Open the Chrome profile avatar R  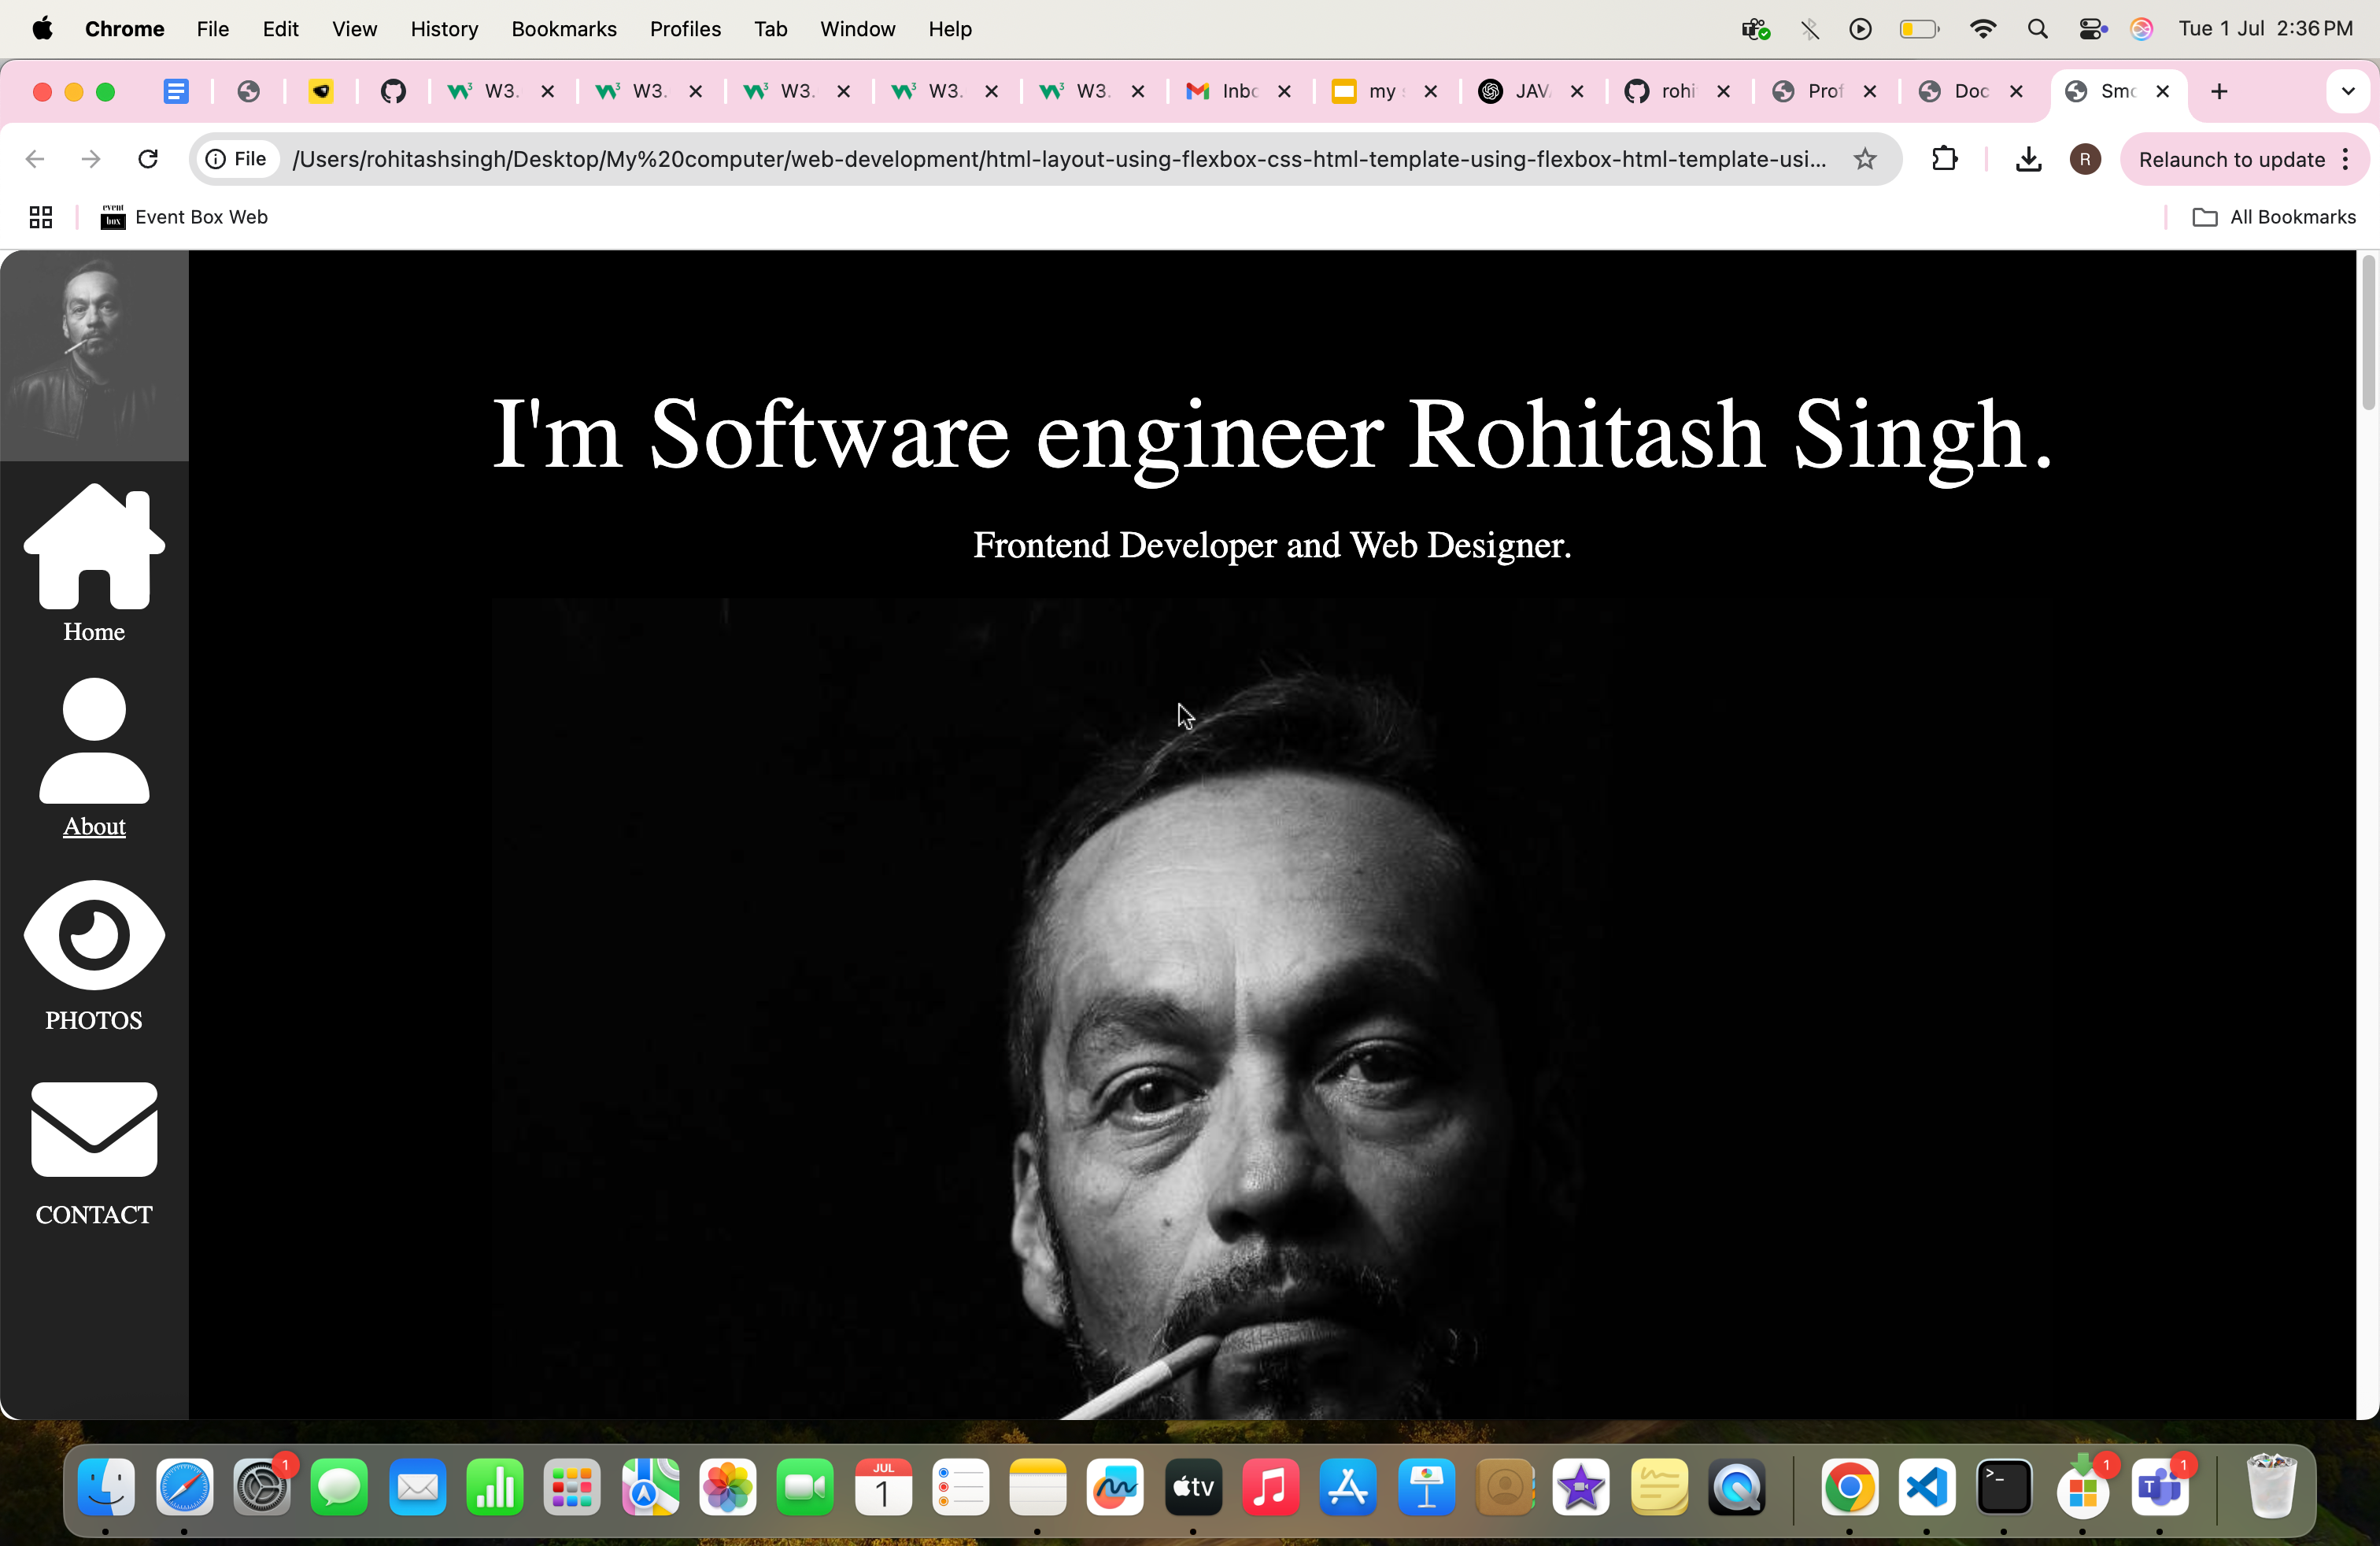click(2085, 159)
